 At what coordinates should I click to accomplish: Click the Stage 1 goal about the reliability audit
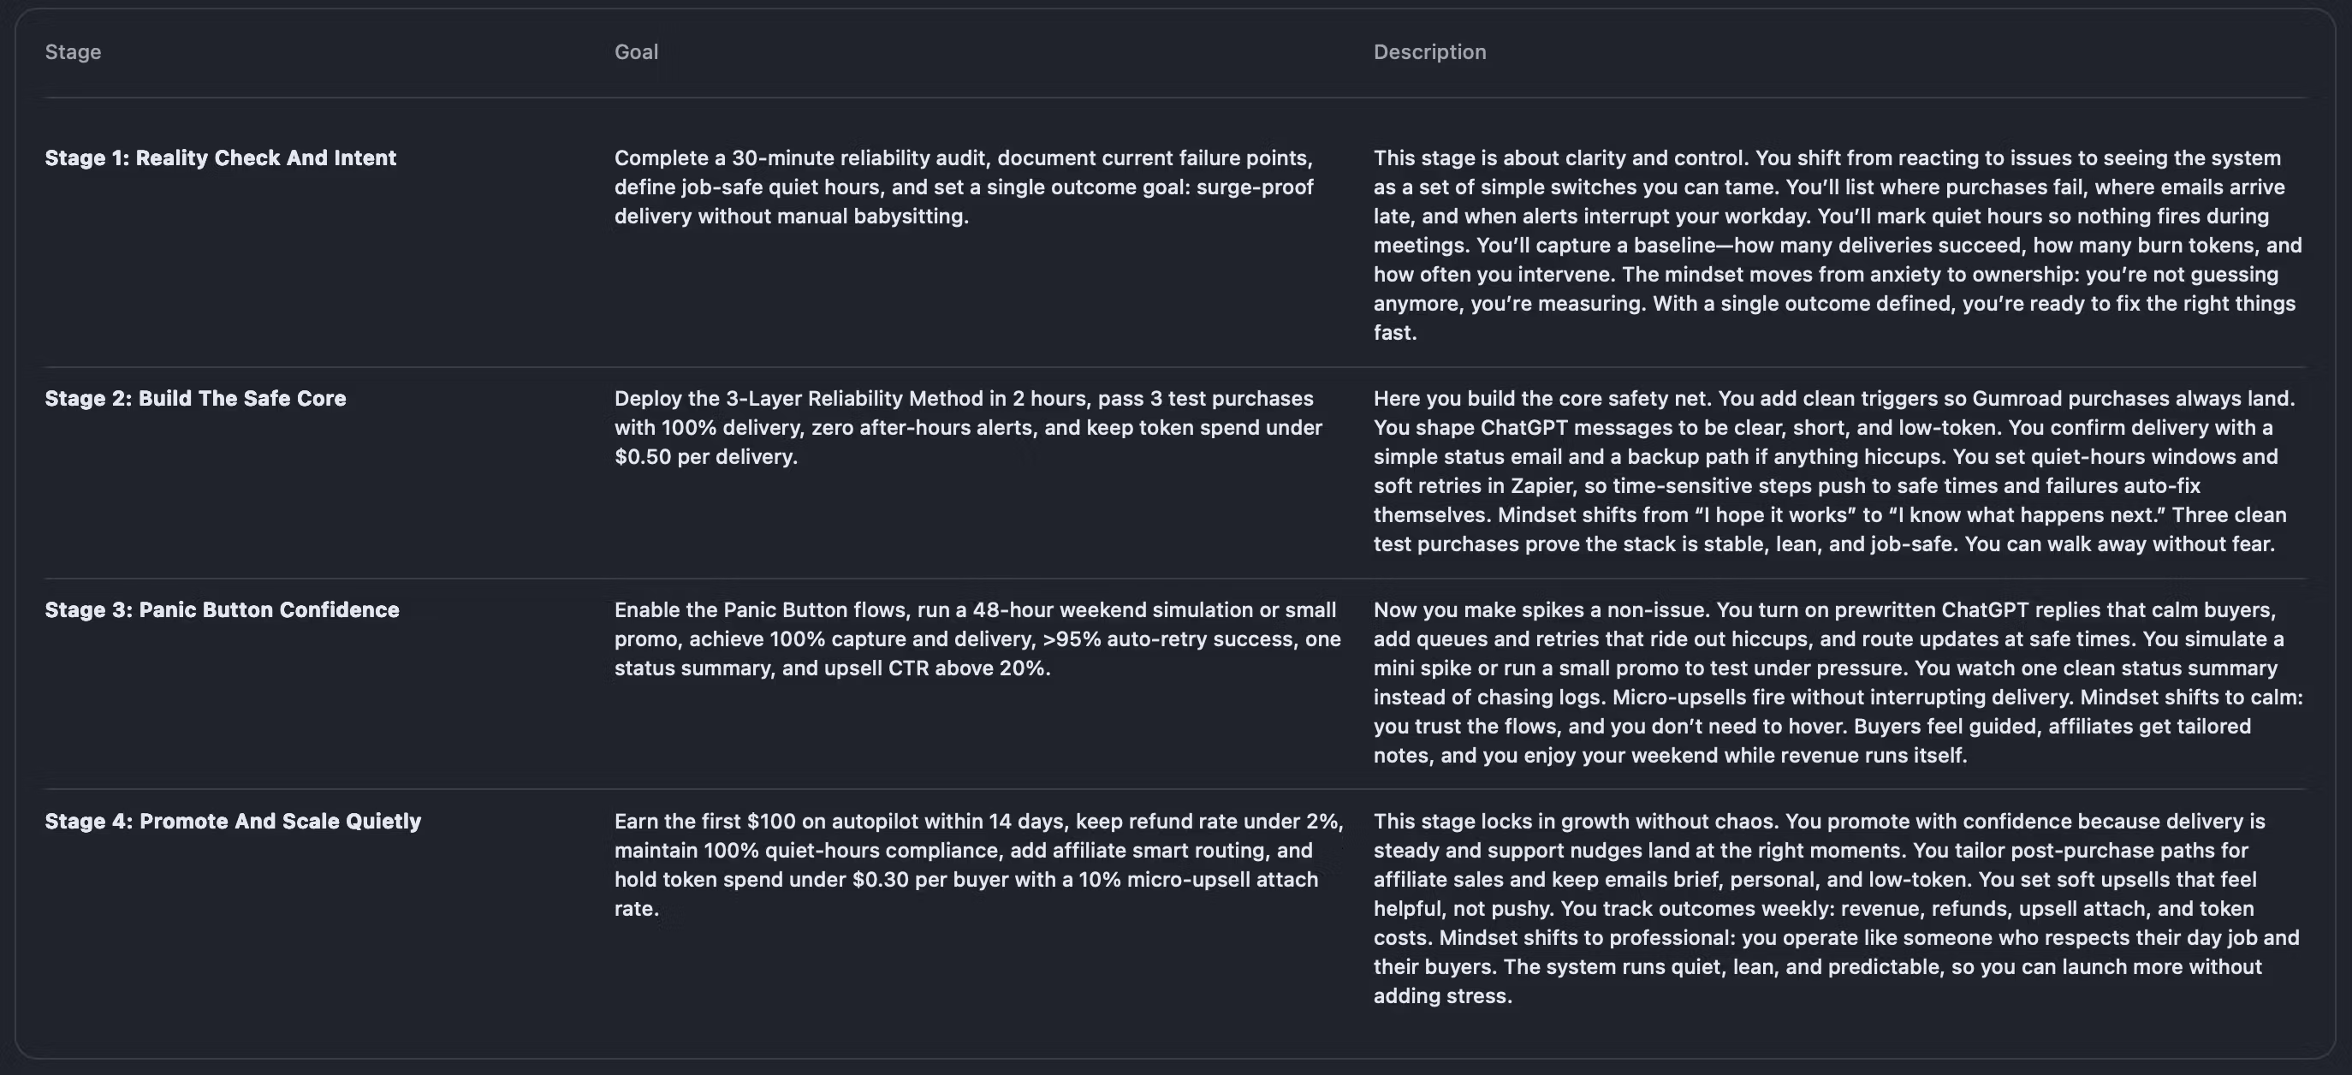click(963, 187)
